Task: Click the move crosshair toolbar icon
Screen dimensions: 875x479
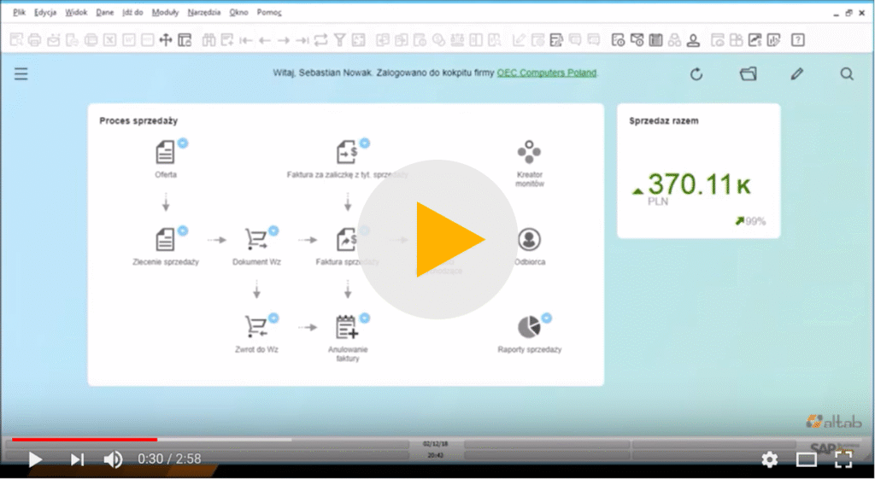Action: 165,39
